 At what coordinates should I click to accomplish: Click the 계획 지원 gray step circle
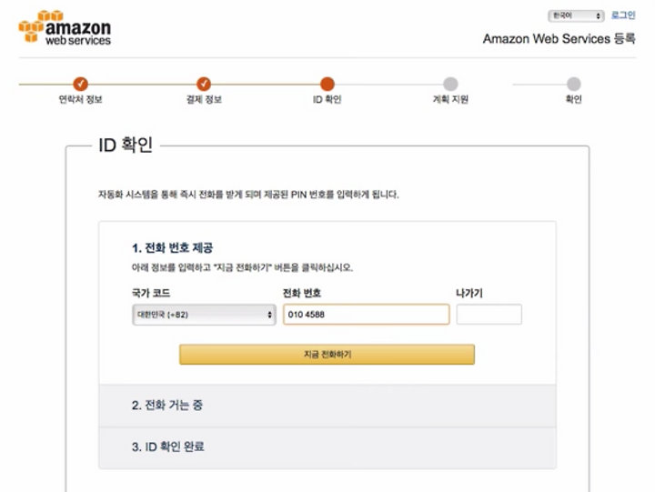coord(450,84)
